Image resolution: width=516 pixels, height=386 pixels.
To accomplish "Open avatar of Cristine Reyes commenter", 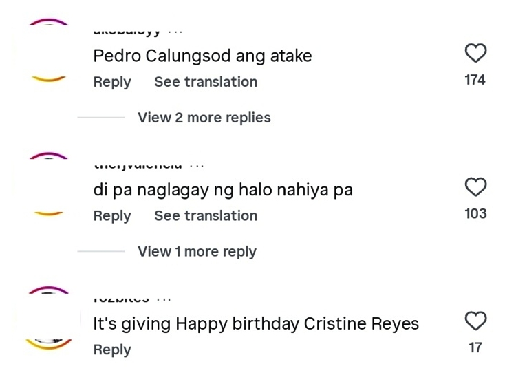I will click(48, 318).
